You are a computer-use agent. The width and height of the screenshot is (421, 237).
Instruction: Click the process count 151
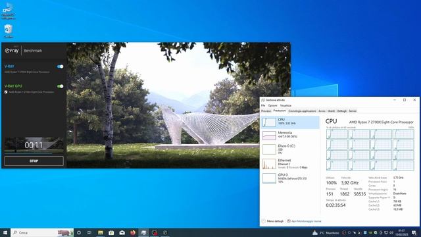tap(330, 194)
